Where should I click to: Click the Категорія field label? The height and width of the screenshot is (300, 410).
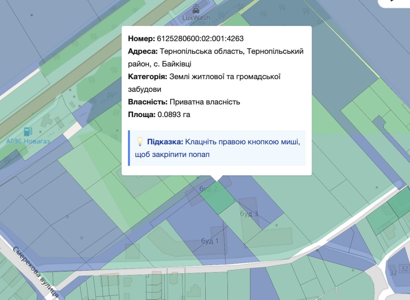click(x=148, y=77)
